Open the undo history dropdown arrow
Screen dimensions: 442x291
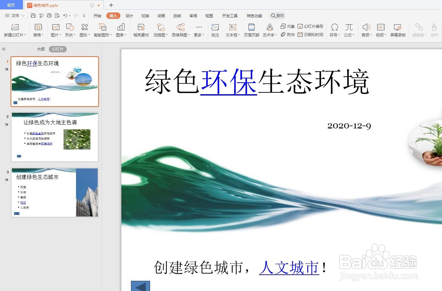70,16
